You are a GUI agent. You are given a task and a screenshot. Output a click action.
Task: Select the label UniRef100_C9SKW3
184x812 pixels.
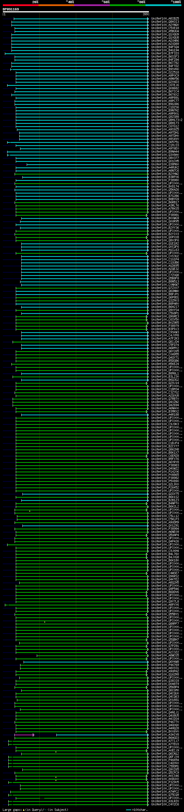(x=165, y=332)
